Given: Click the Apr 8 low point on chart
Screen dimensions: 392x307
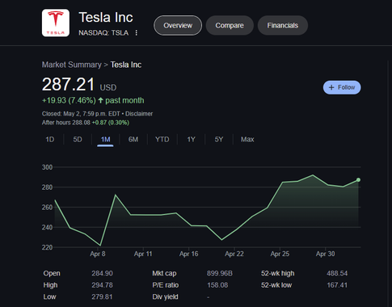Looking at the screenshot, I should [x=100, y=246].
